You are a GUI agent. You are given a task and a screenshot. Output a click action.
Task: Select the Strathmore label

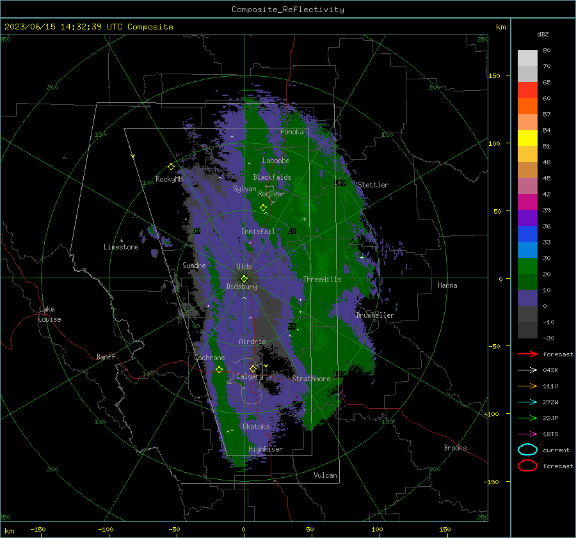pos(311,379)
